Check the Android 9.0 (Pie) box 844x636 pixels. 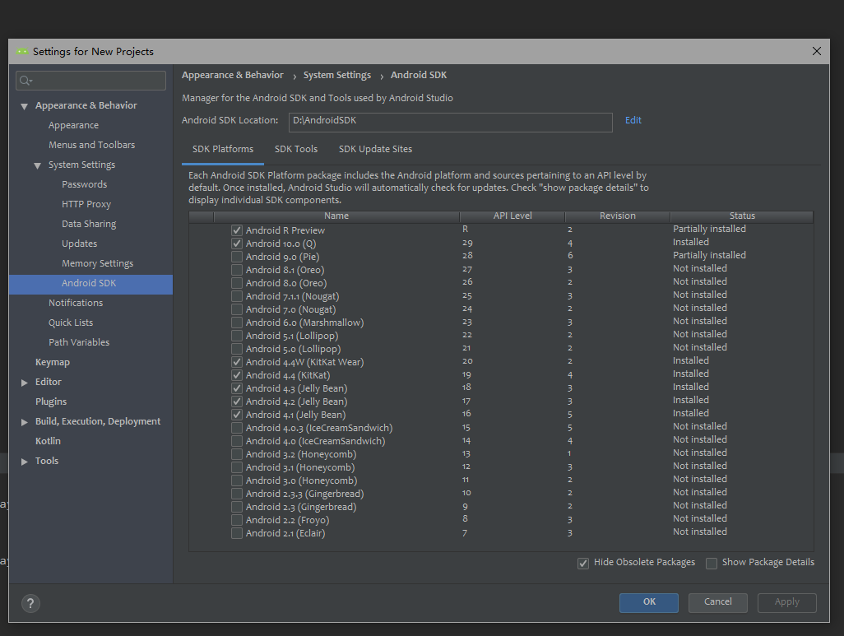coord(237,257)
